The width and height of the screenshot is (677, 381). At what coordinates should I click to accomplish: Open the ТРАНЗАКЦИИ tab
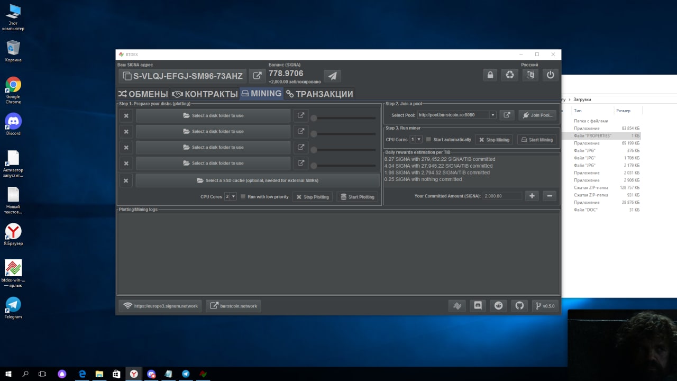point(319,94)
